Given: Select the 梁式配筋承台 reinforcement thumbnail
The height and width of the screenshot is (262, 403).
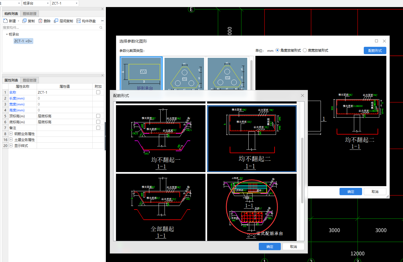Looking at the screenshot, I should 252,207.
